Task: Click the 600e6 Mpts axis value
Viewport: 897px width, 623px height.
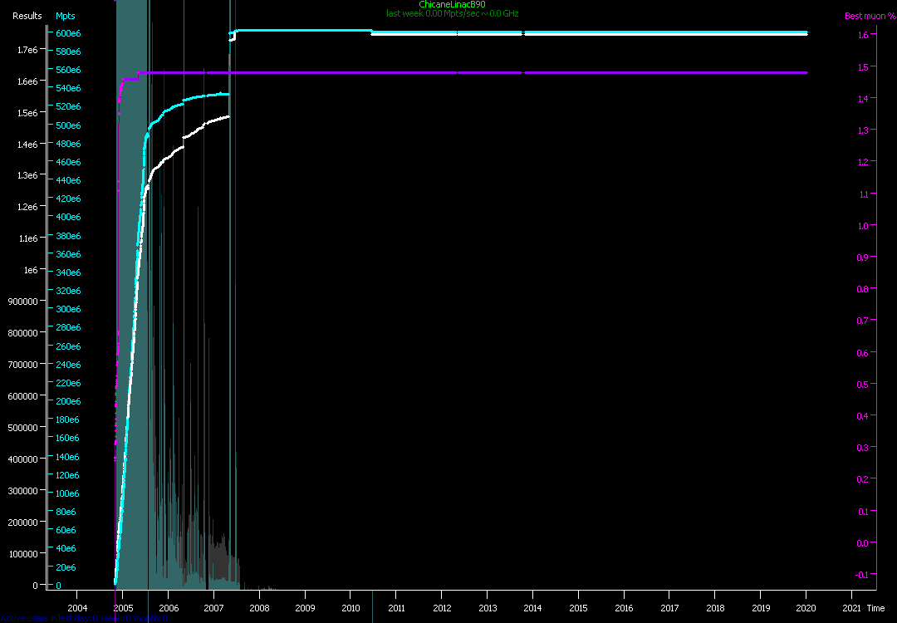Action: point(68,33)
